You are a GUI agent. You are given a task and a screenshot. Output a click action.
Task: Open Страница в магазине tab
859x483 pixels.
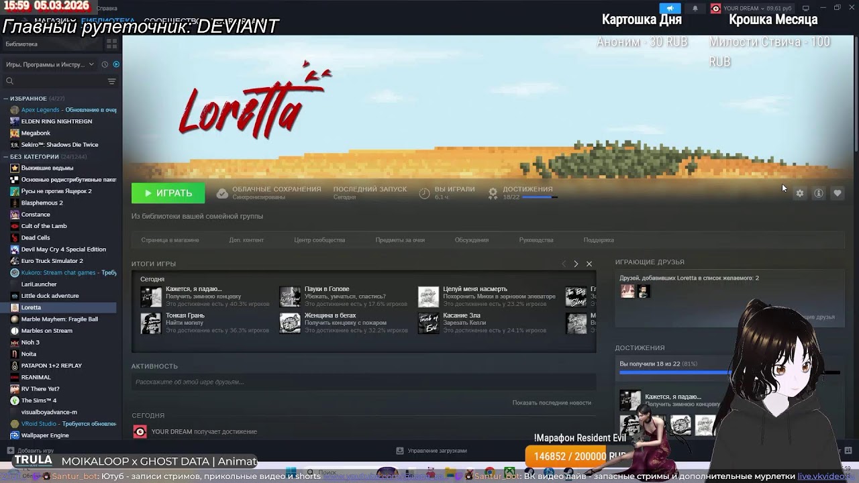coord(170,240)
